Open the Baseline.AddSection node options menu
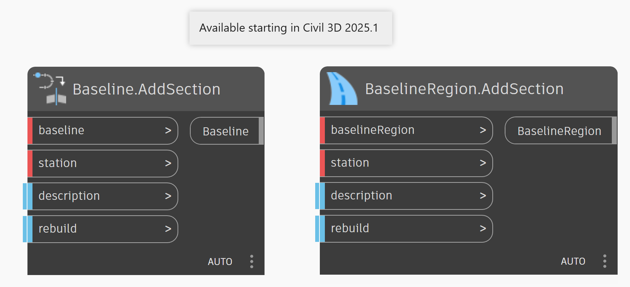Viewport: 630px width, 287px height. [x=252, y=261]
